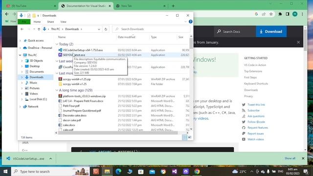Collapse This PC tree node
The image size is (313, 176).
[x=20, y=55]
